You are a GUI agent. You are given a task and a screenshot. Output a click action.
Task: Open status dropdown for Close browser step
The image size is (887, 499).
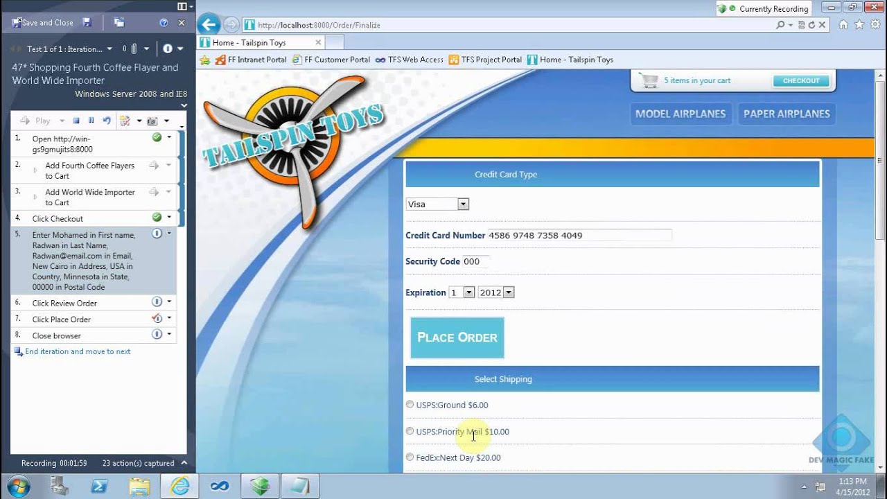coord(169,334)
